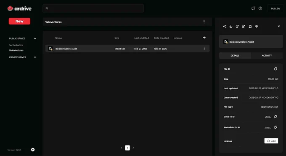Click the VelaVentures breadcrumb title
The width and height of the screenshot is (286, 156).
pos(53,22)
